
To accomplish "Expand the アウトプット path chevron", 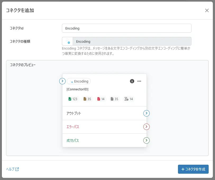I will (x=146, y=113).
